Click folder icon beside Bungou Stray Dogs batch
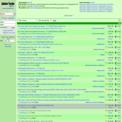Viewport: 122px width, 122px height. [106, 47]
